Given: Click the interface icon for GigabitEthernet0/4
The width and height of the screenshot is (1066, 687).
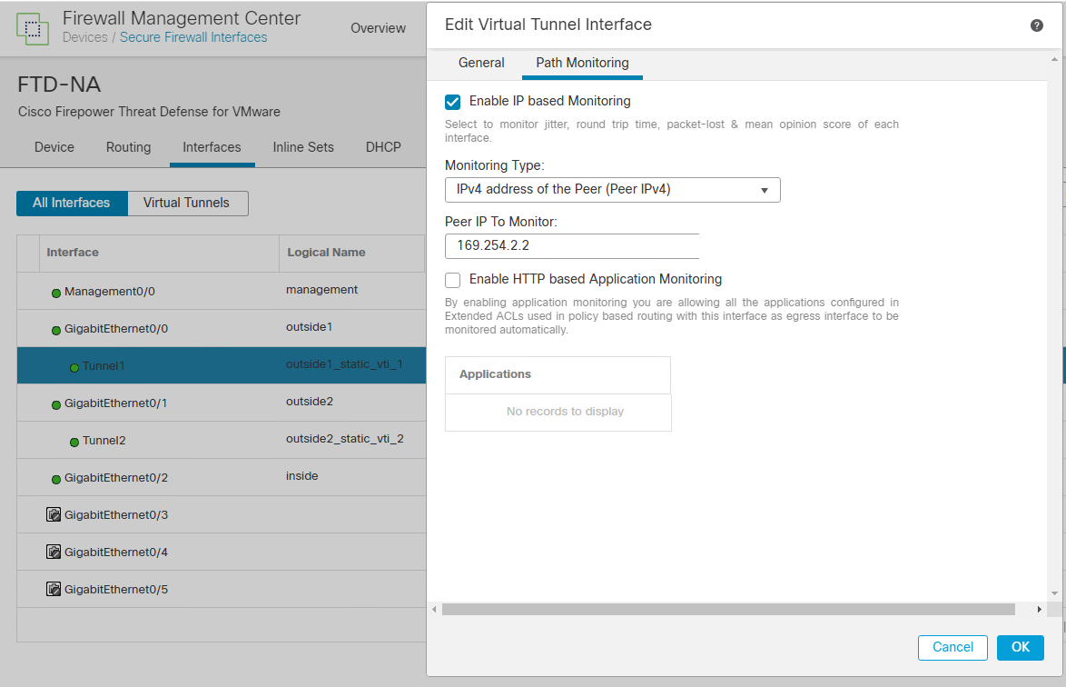Looking at the screenshot, I should 54,552.
